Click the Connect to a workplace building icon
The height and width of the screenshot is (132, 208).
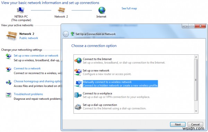click(78, 95)
